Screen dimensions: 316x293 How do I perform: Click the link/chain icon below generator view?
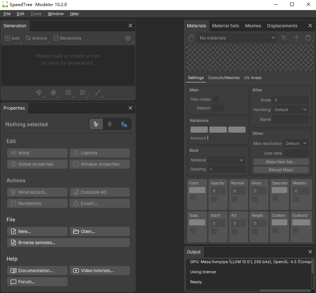tap(39, 92)
